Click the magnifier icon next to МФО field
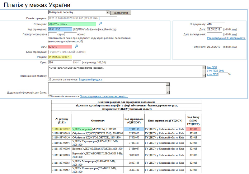 pyautogui.click(x=76, y=46)
